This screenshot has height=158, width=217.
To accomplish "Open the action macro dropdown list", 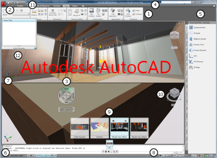I will click(x=21, y=14).
